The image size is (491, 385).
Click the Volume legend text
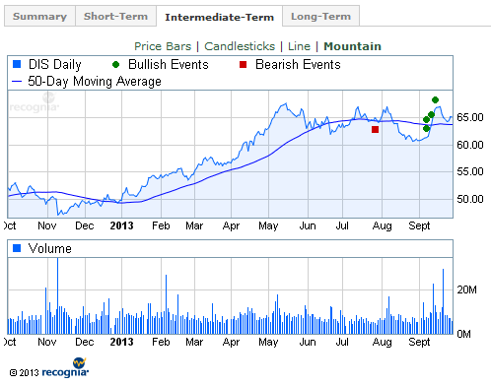[50, 248]
